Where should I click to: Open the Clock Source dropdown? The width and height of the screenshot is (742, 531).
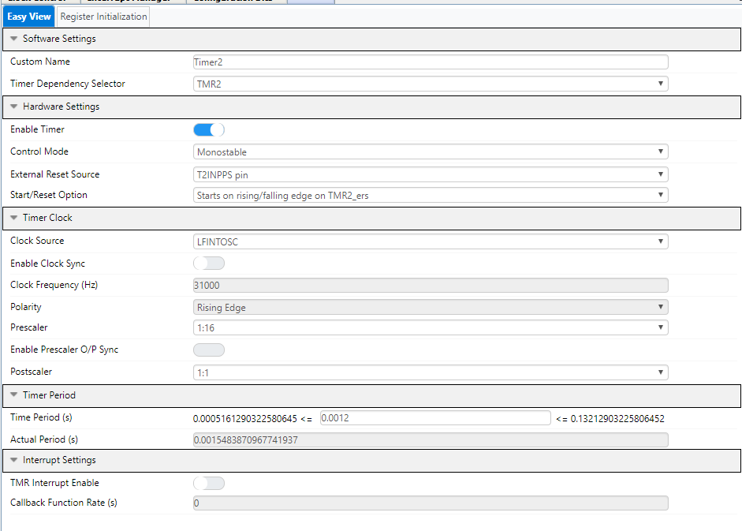[x=431, y=241]
